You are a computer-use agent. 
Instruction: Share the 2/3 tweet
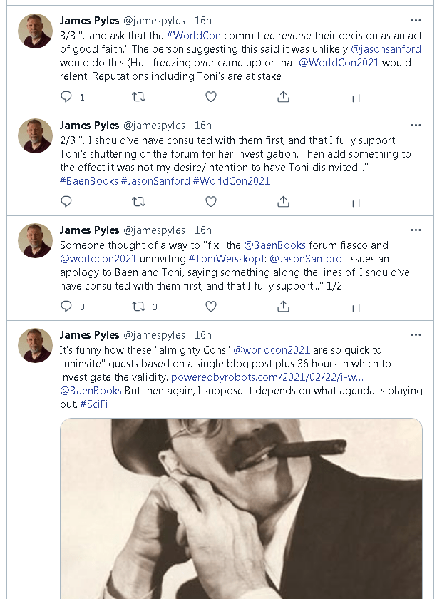tap(283, 202)
